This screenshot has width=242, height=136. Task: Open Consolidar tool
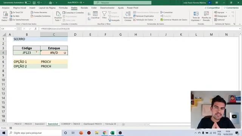point(166,12)
